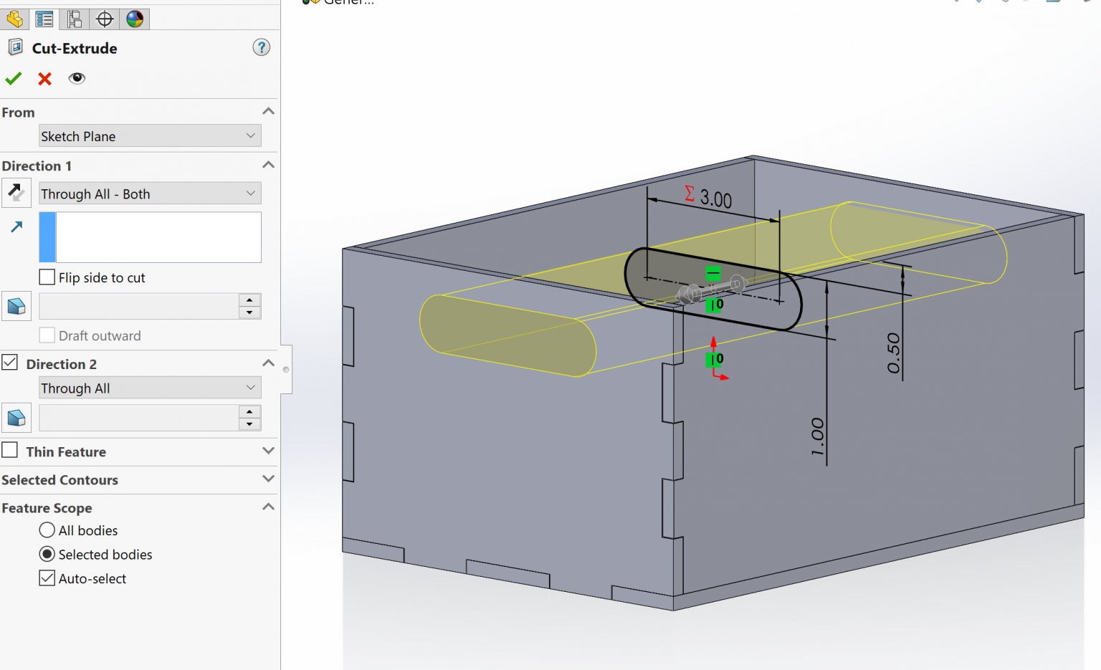
Task: Expand the Selected Contours section
Action: tap(268, 479)
